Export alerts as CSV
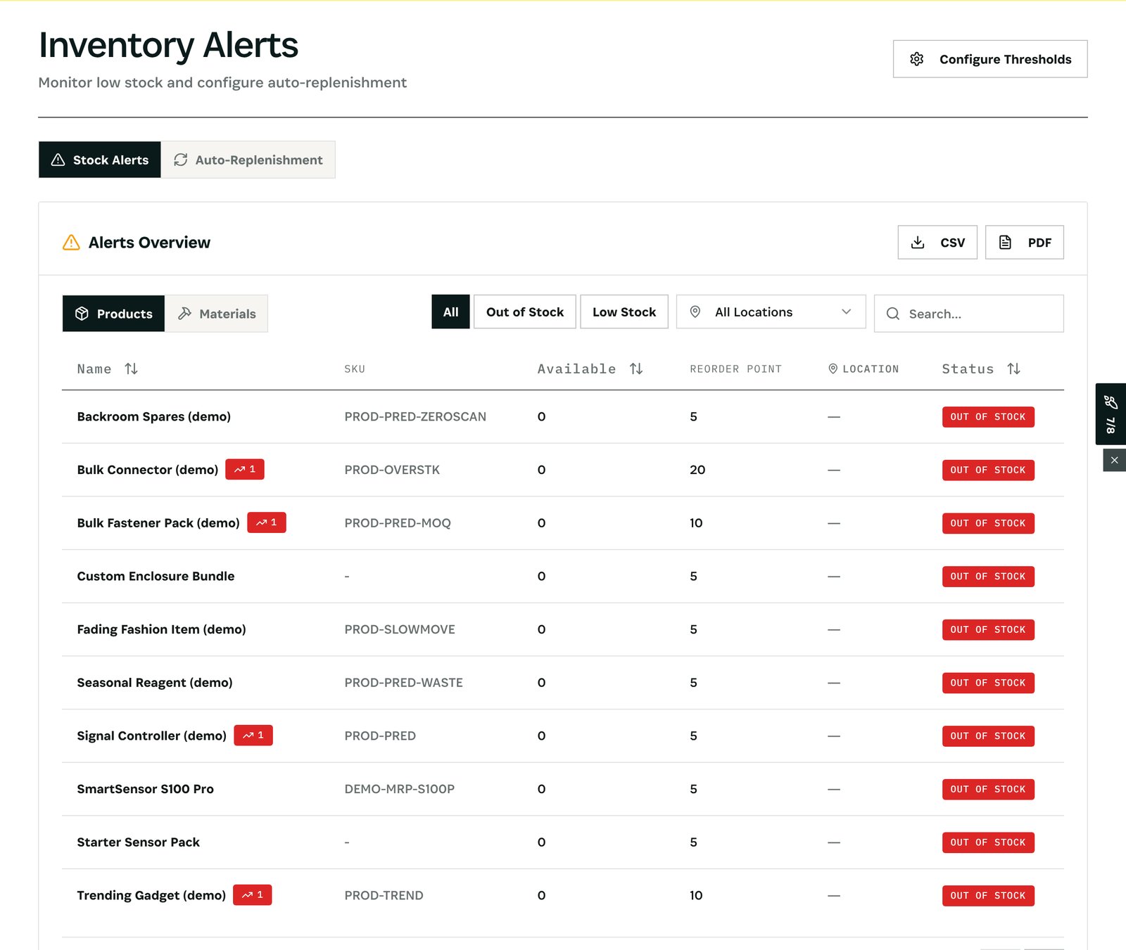Viewport: 1126px width, 950px height. (937, 243)
